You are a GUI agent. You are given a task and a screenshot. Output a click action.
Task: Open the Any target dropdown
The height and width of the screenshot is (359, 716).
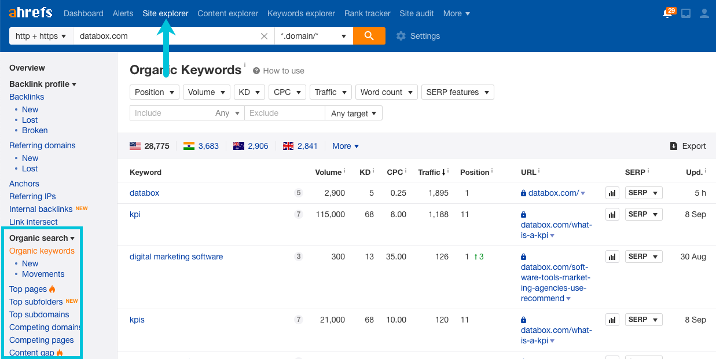click(x=354, y=113)
